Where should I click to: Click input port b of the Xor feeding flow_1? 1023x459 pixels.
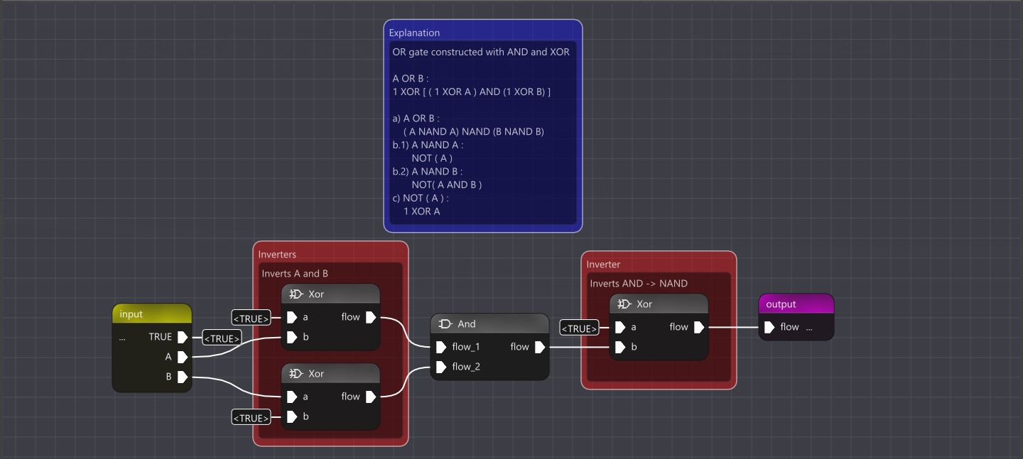[291, 337]
